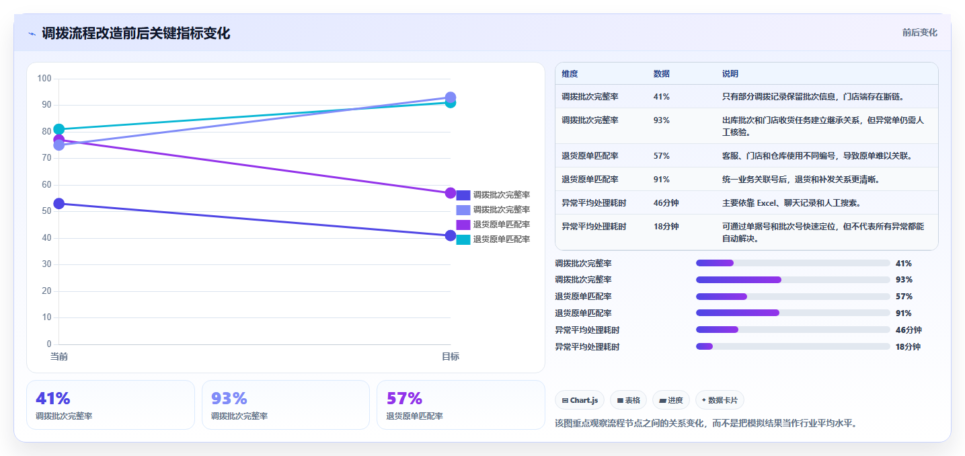965x456 pixels.
Task: Click the cyan data point at 目标
Action: [x=451, y=103]
